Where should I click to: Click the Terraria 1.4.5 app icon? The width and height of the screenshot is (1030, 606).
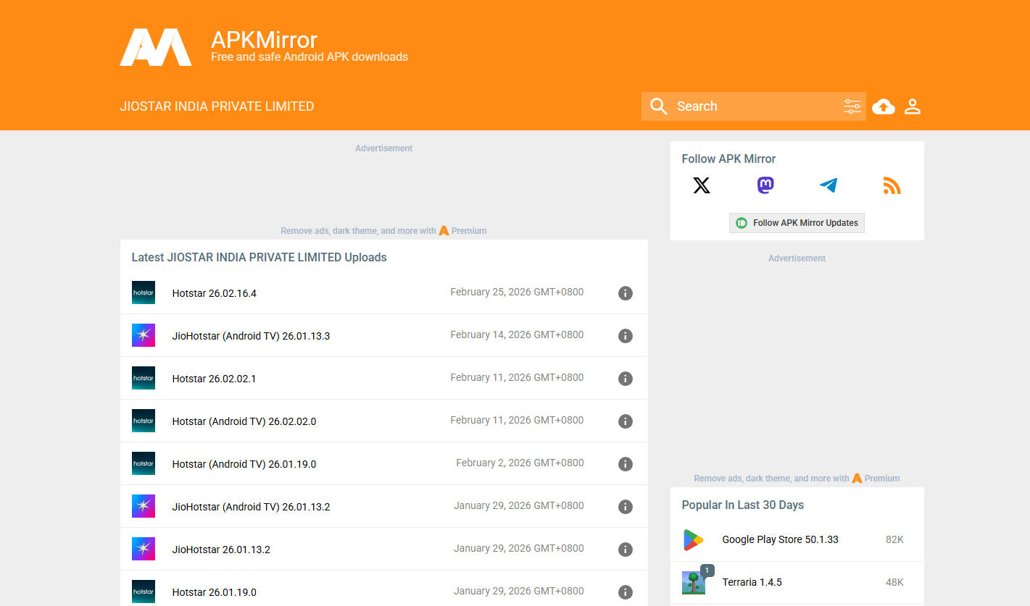click(694, 582)
